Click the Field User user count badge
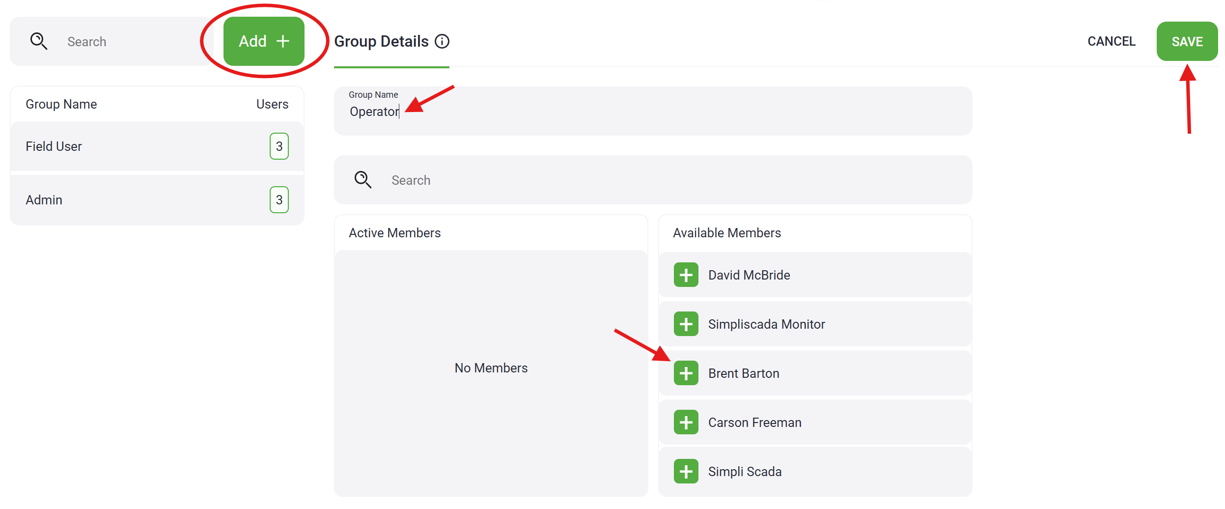The height and width of the screenshot is (509, 1225). click(279, 146)
